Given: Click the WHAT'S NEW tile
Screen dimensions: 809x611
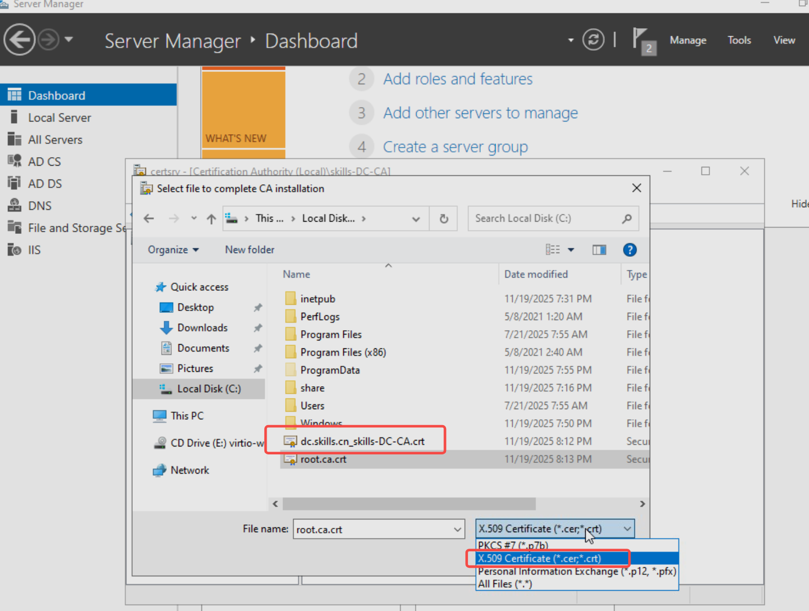Looking at the screenshot, I should 244,109.
